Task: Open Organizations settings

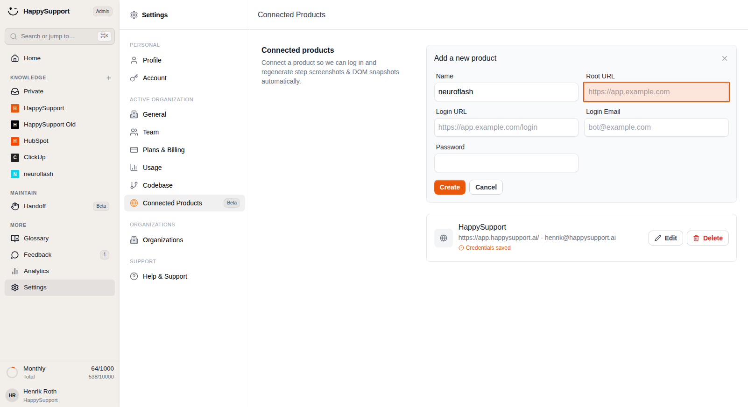Action: point(184,240)
